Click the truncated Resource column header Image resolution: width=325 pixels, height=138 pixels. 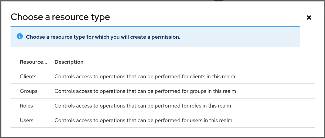coord(33,62)
